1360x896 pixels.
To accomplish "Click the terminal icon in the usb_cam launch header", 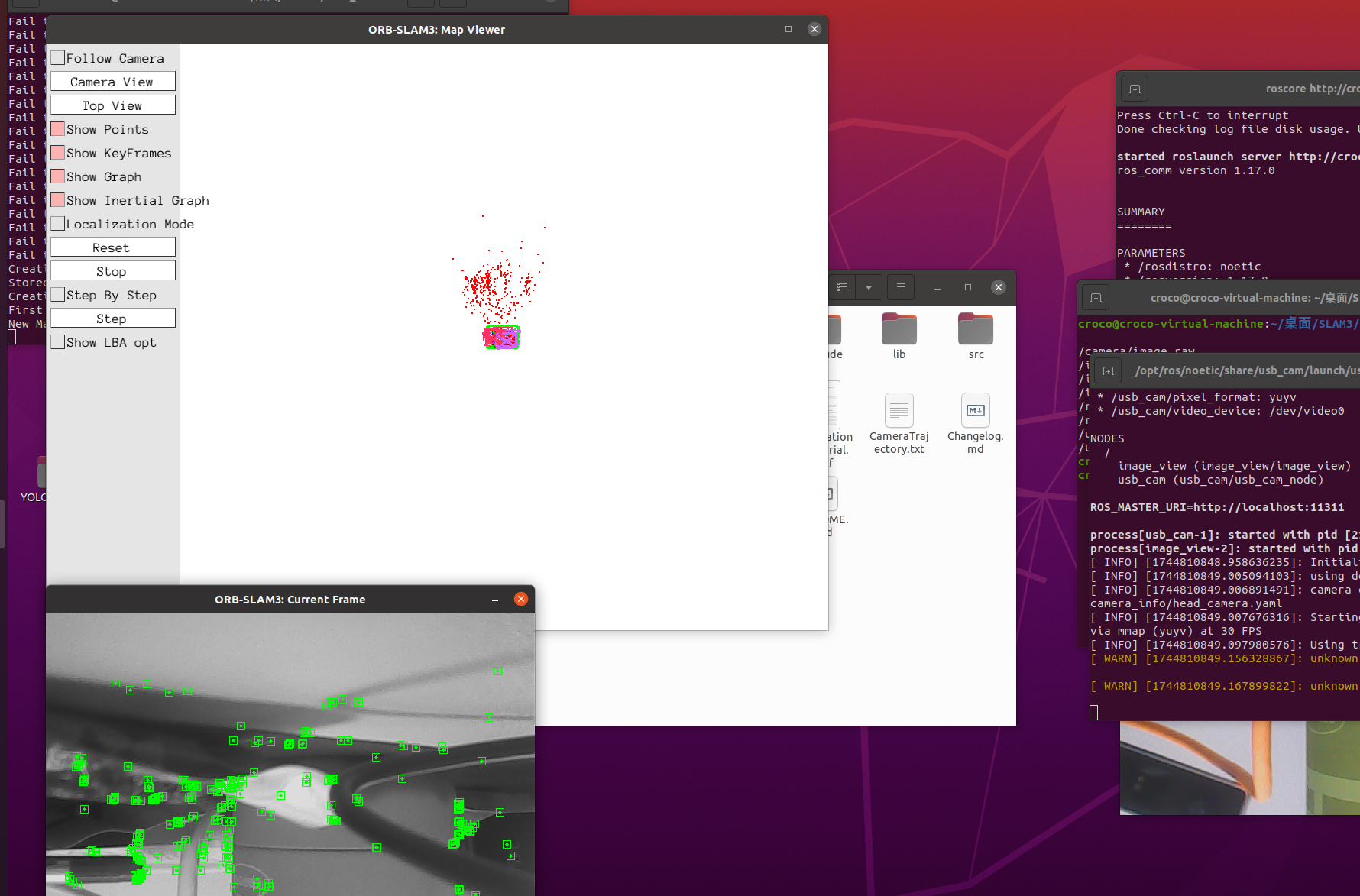I will [1107, 370].
